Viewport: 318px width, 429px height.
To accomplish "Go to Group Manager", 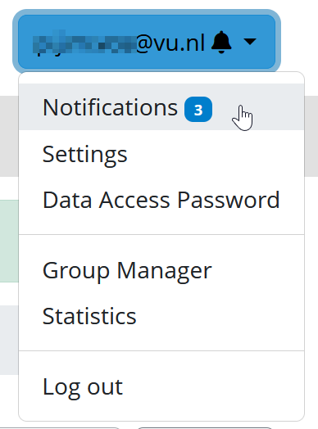I will (x=161, y=270).
